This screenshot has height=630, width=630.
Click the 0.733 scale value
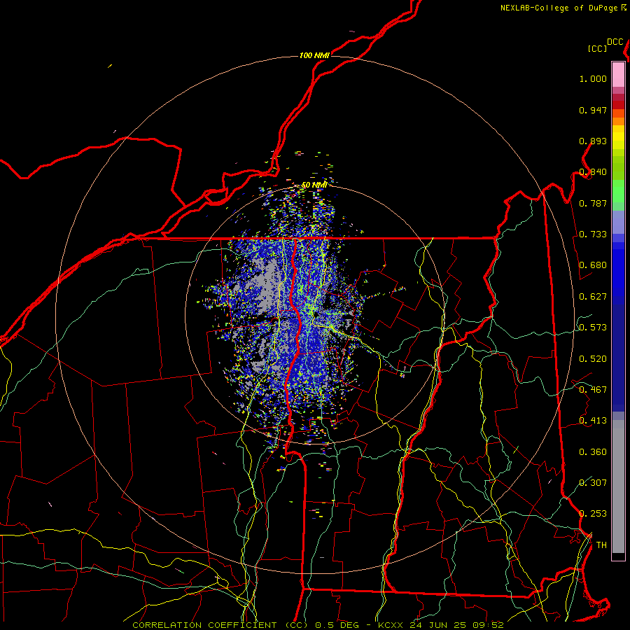point(593,234)
